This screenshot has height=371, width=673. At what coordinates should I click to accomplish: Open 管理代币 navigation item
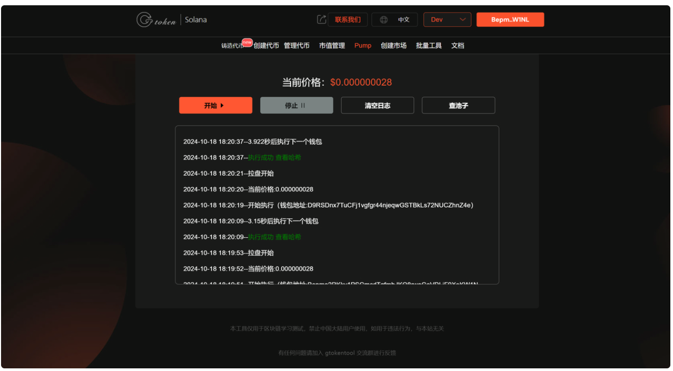pyautogui.click(x=296, y=45)
